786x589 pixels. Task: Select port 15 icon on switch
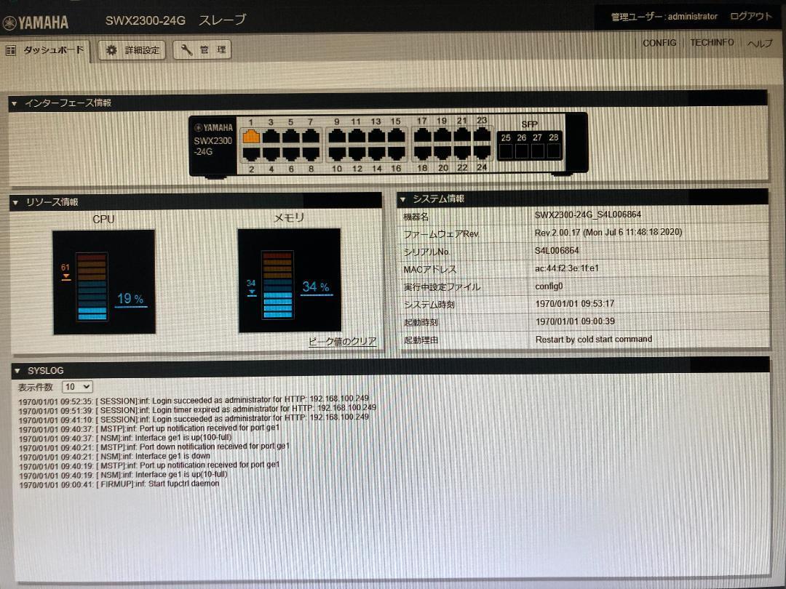click(x=396, y=136)
